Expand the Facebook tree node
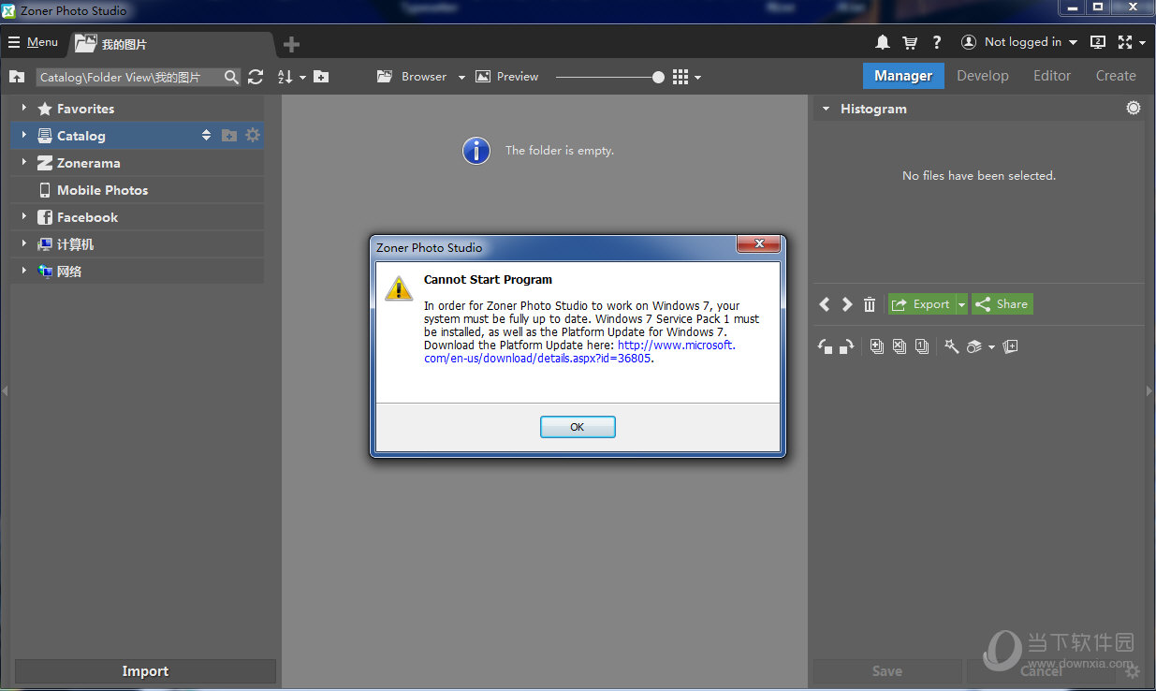Viewport: 1156px width, 691px height. 24,217
